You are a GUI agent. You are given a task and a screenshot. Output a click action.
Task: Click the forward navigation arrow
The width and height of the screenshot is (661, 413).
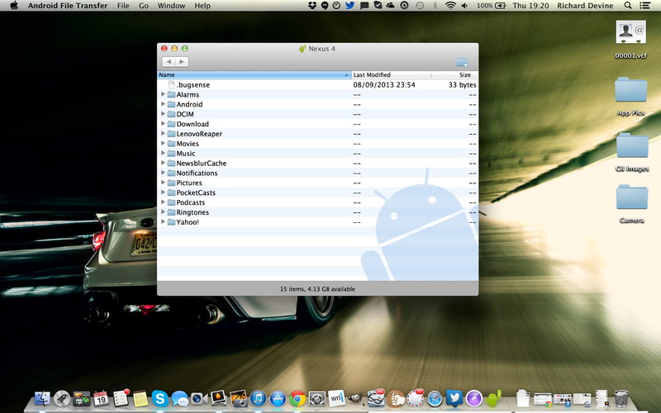[182, 62]
